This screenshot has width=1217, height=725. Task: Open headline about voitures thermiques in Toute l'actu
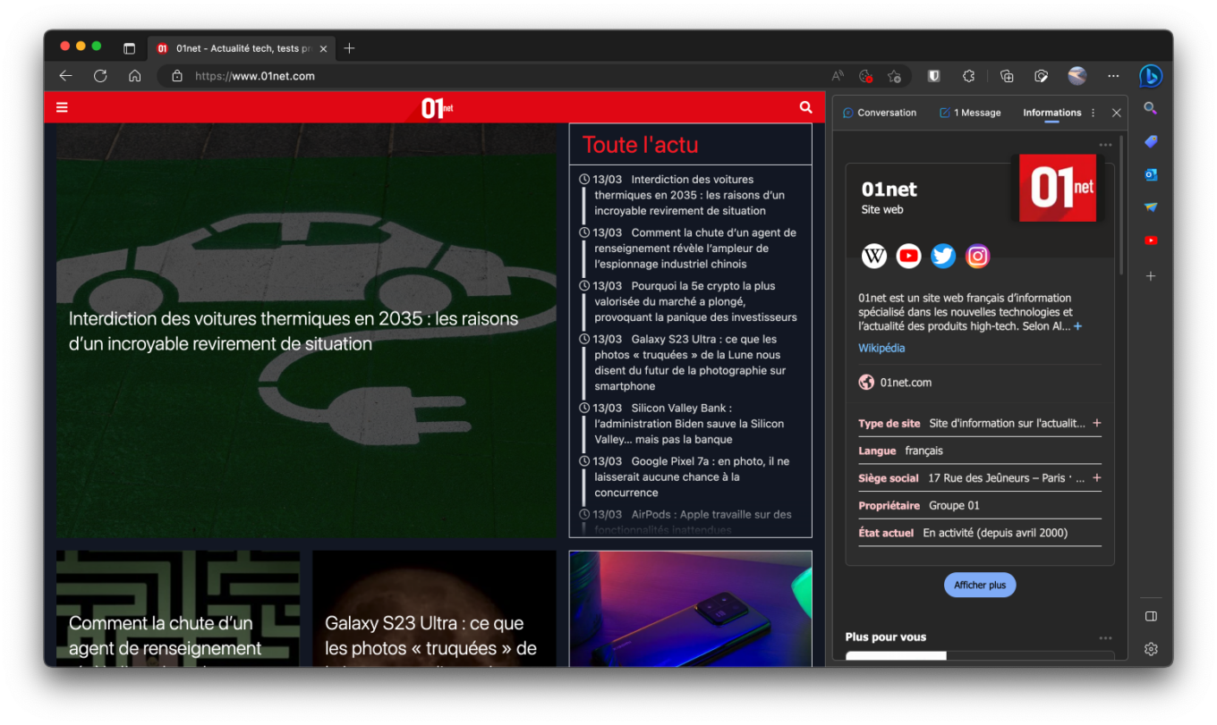tap(689, 195)
